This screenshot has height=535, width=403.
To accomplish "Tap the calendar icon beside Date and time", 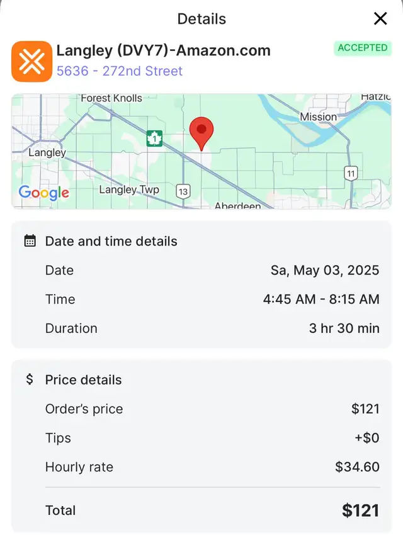I will tap(30, 241).
